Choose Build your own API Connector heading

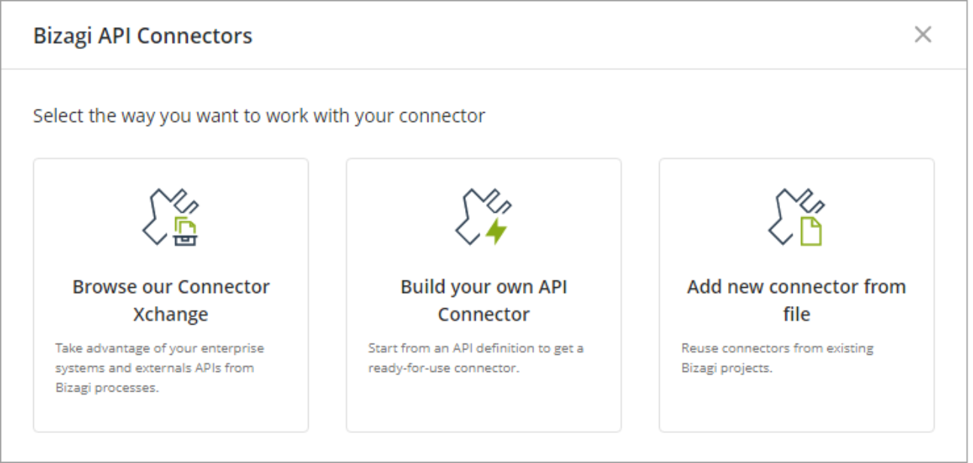(483, 300)
